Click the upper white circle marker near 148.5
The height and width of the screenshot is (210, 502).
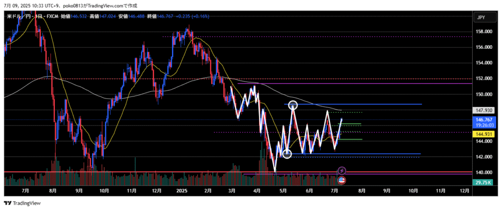click(293, 105)
